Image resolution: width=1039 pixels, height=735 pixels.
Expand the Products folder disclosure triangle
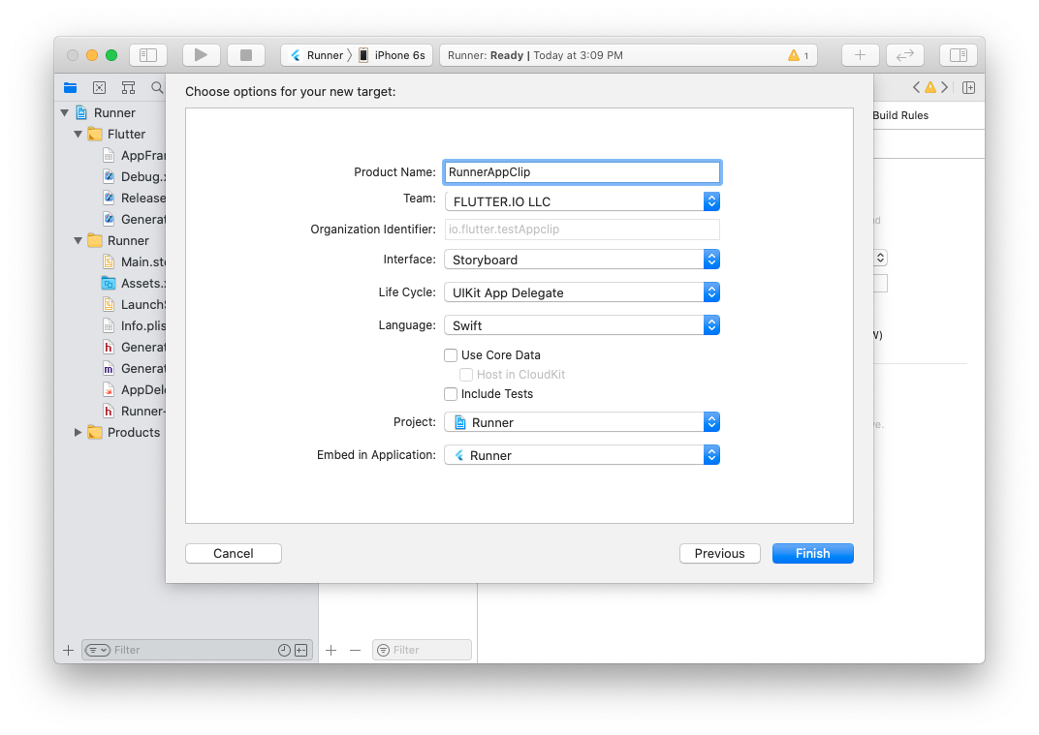pos(79,432)
